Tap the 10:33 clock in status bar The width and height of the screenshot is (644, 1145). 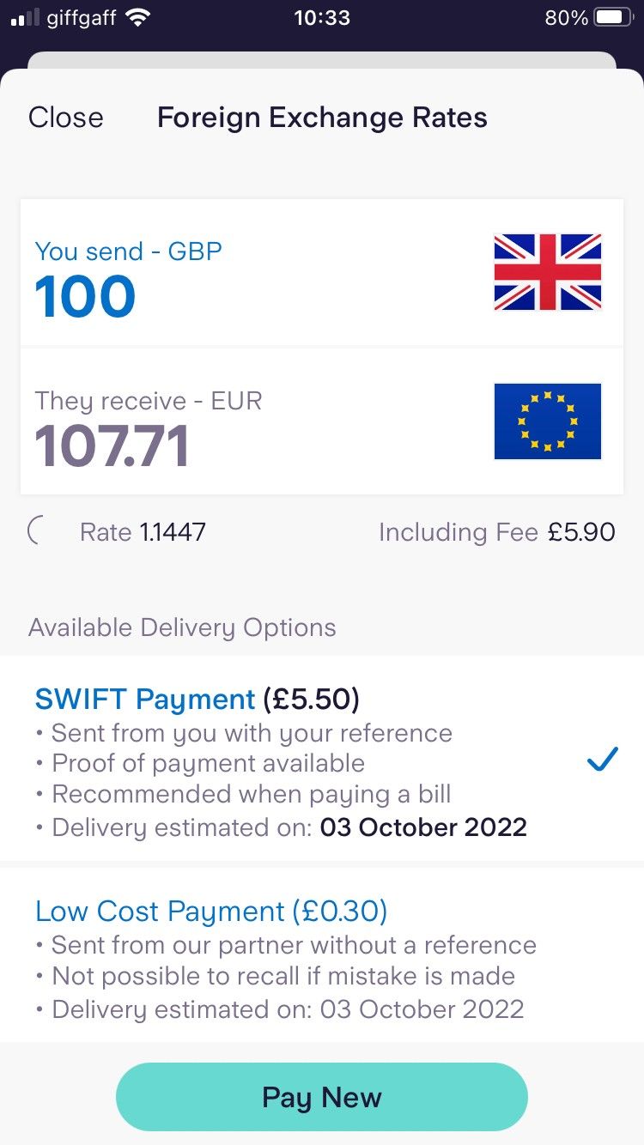click(x=322, y=18)
